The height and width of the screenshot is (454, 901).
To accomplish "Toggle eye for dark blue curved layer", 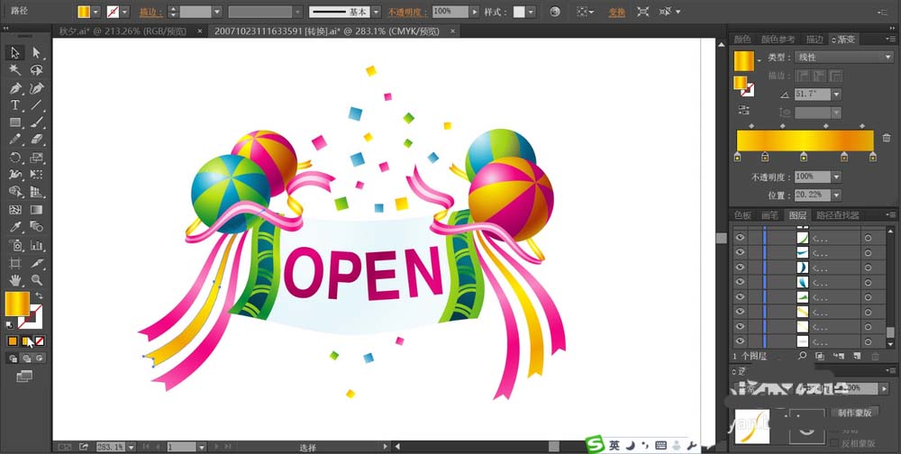I will click(x=740, y=268).
